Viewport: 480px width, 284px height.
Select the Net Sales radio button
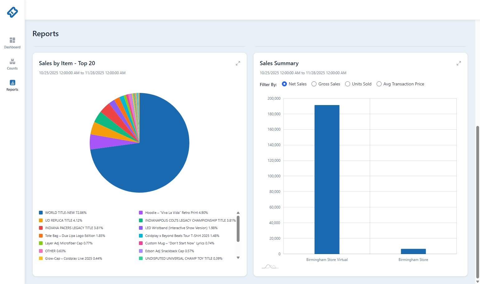pyautogui.click(x=284, y=84)
